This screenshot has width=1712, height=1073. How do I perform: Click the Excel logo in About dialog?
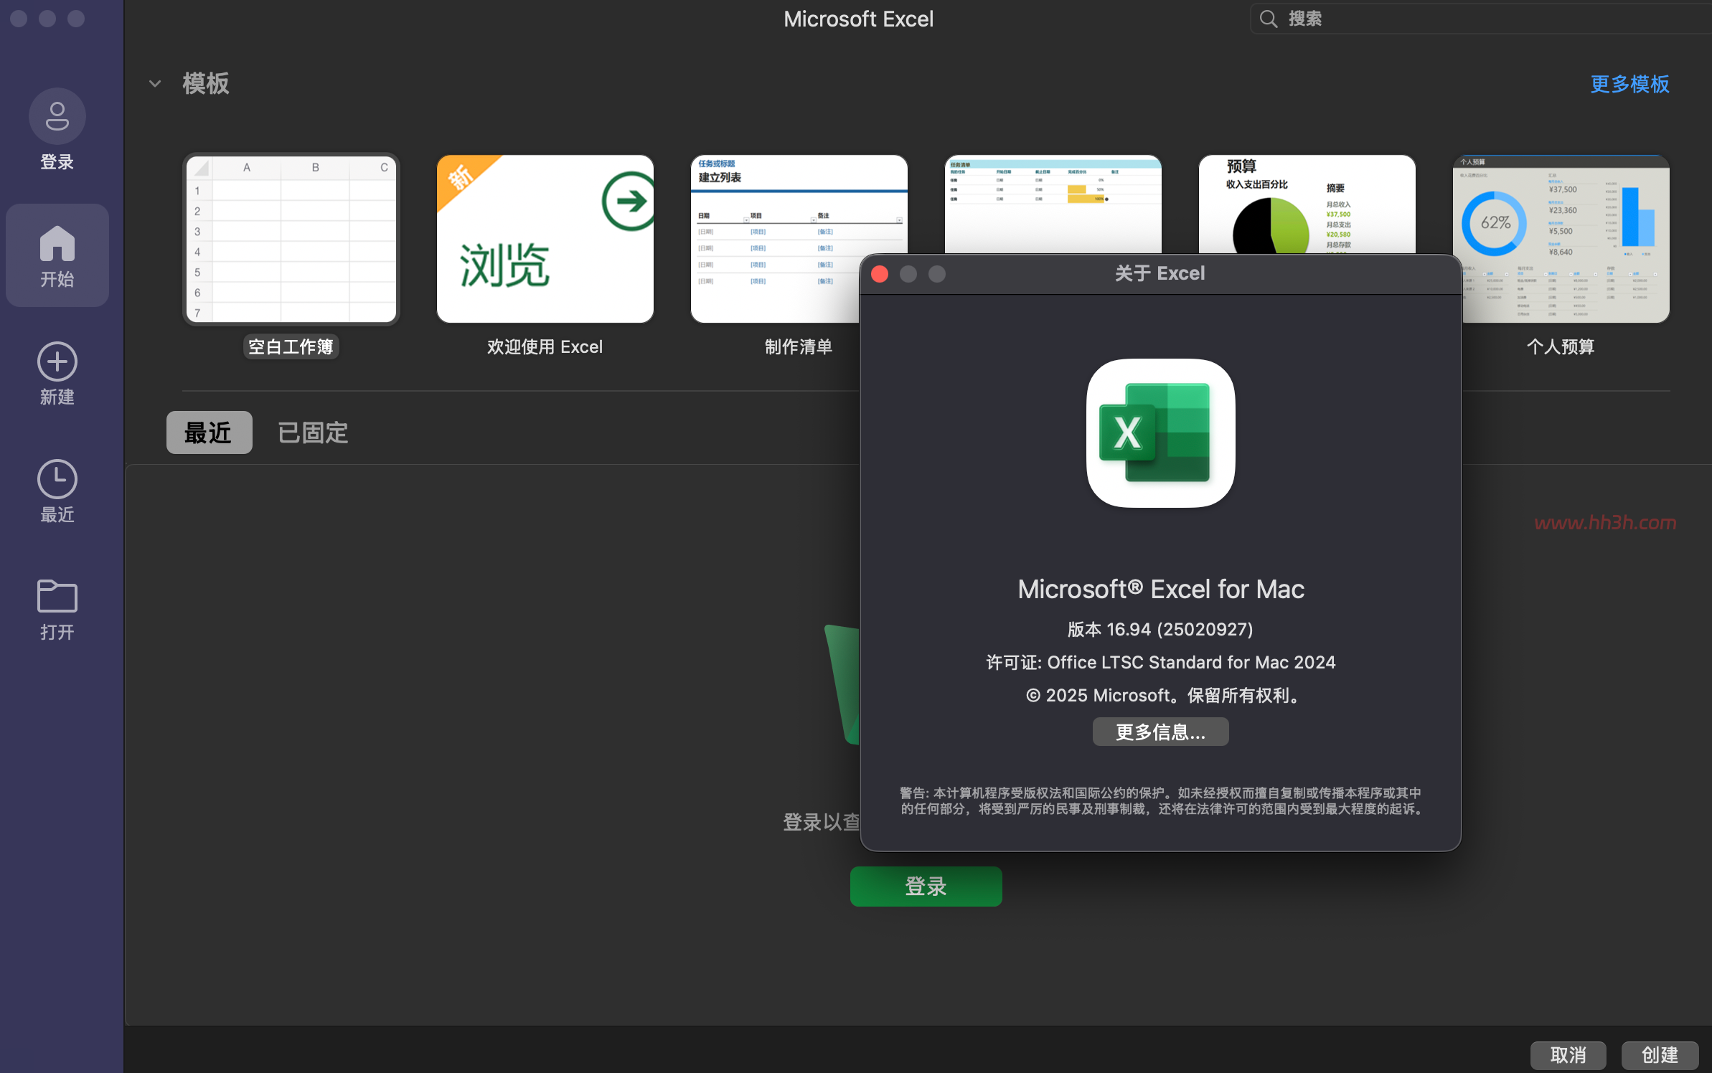coord(1160,433)
